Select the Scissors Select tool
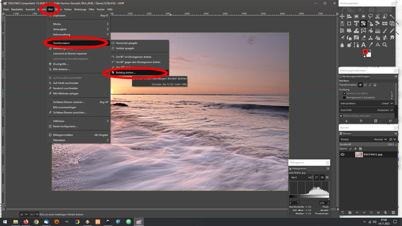This screenshot has width=402, height=226. click(x=378, y=16)
